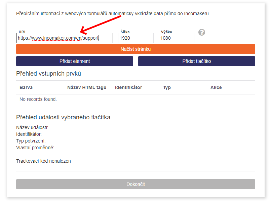Click the Název události: label

(x=32, y=127)
